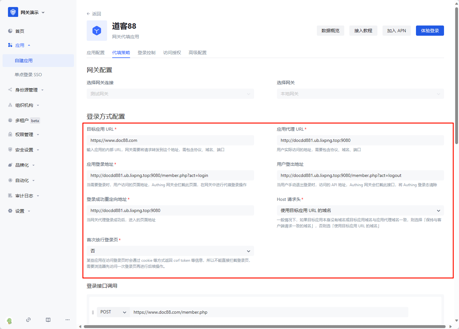Open the 接入教程 button
This screenshot has height=329, width=459.
click(363, 31)
